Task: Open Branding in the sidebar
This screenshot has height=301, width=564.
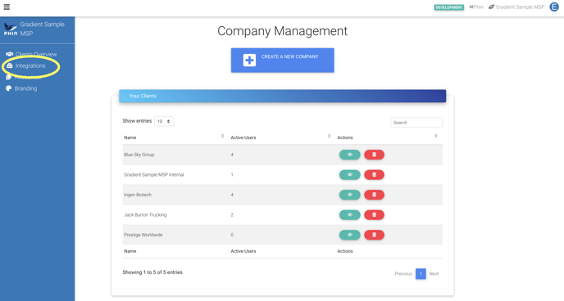Action: tap(25, 88)
